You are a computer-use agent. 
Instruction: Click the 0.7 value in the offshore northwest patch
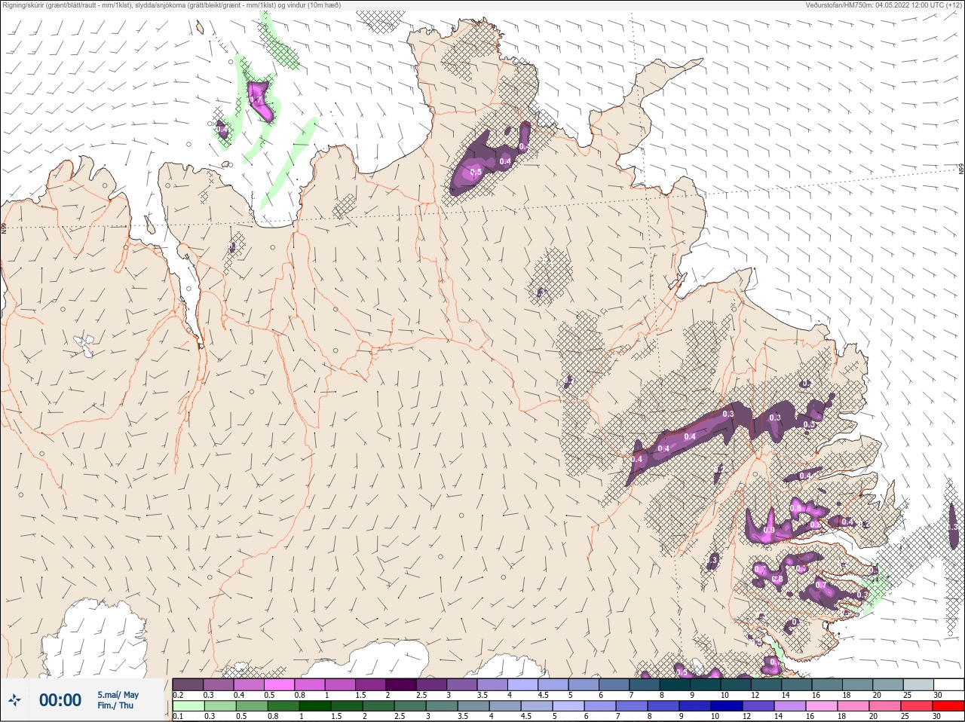[x=256, y=99]
